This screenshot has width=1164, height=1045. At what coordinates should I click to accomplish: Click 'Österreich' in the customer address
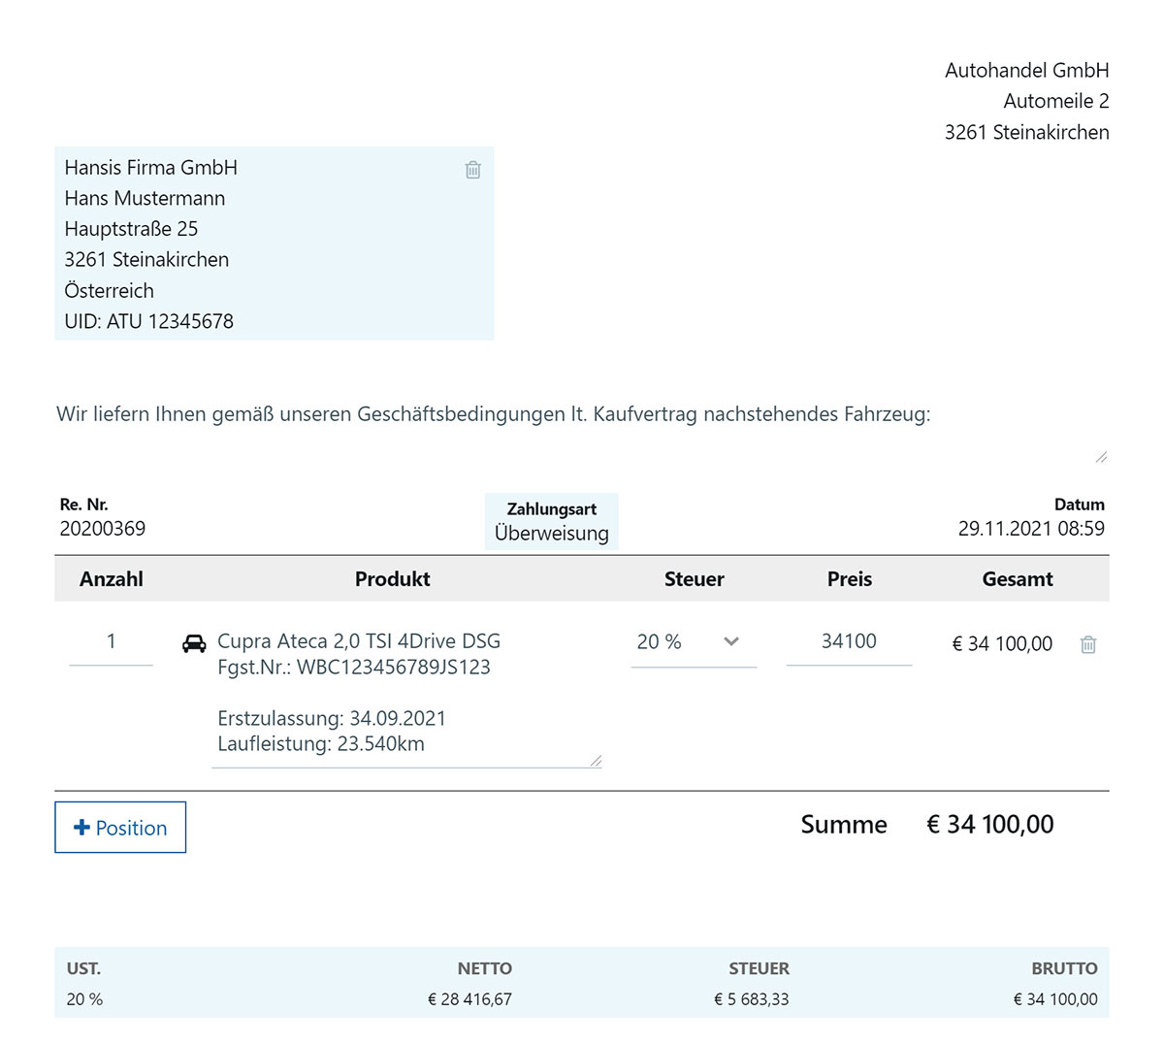109,290
